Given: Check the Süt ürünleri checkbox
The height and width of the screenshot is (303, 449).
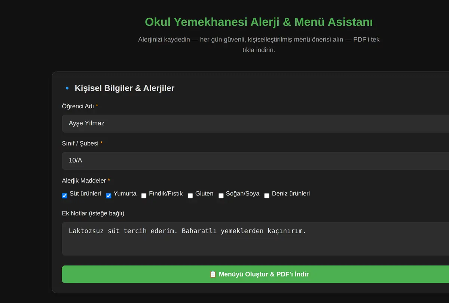Looking at the screenshot, I should point(64,195).
